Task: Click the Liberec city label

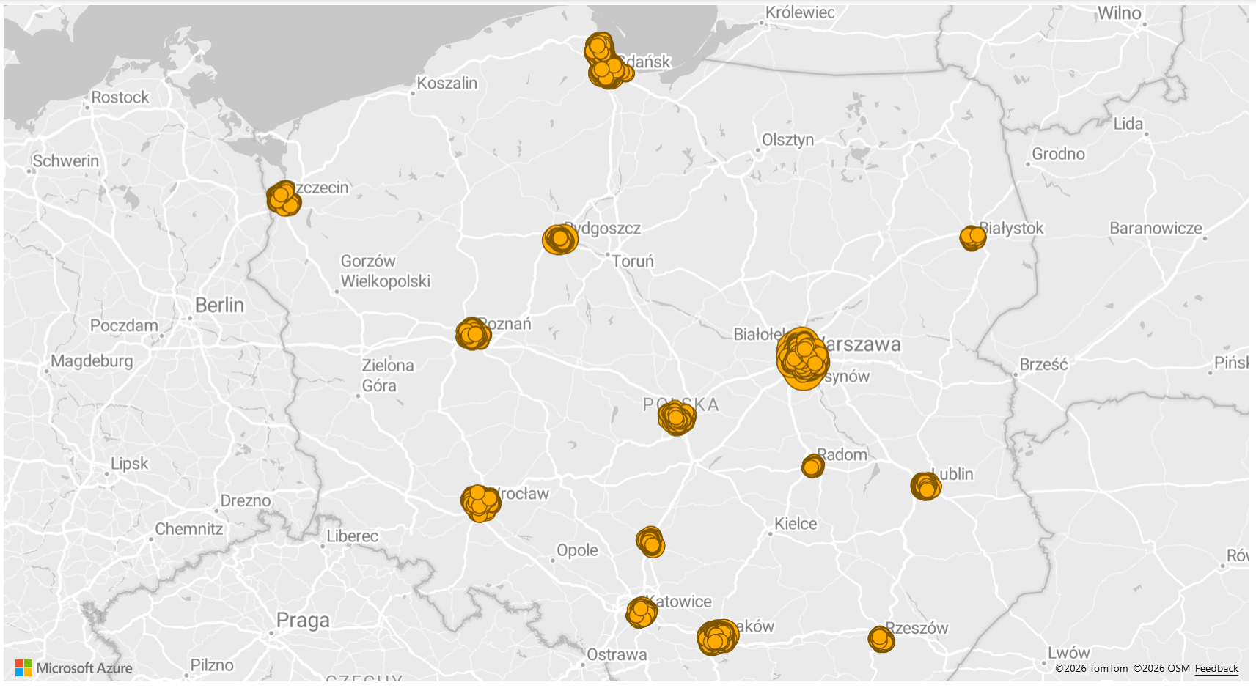Action: click(x=352, y=536)
